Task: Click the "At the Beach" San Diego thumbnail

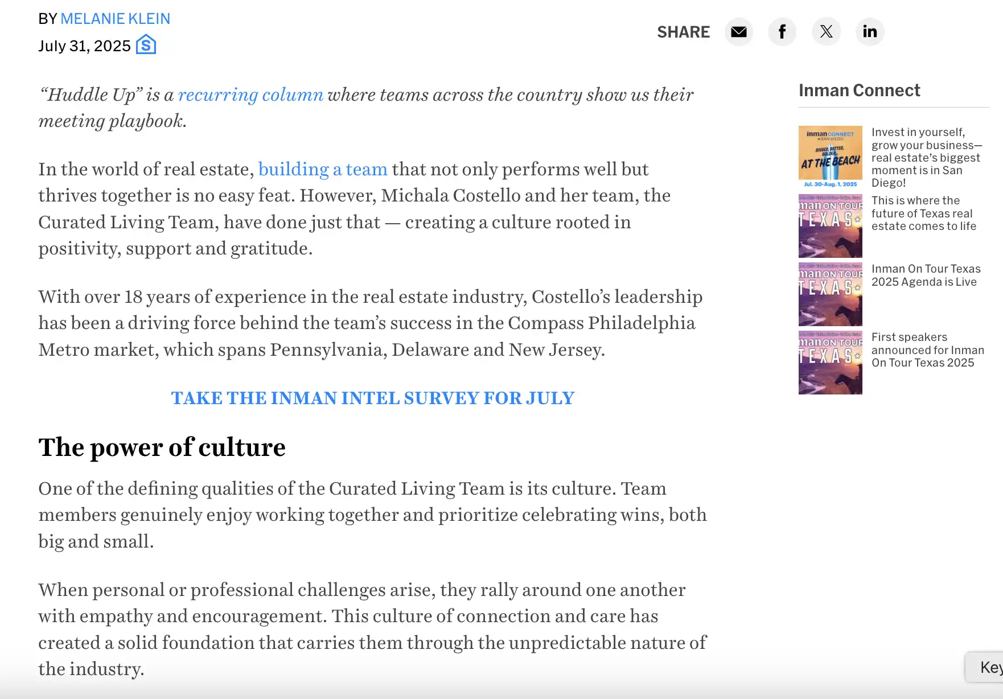Action: (x=830, y=157)
